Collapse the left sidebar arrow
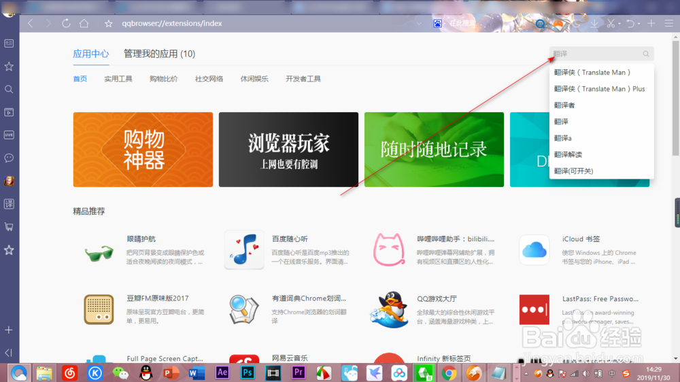This screenshot has width=680, height=382. click(x=9, y=353)
